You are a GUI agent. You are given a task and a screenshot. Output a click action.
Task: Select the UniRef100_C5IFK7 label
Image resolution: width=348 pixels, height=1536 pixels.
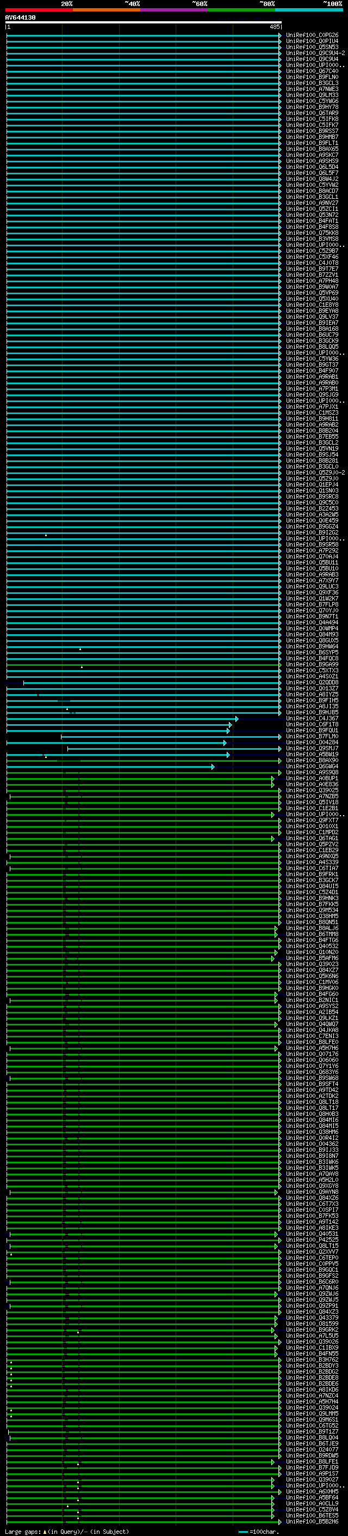click(x=312, y=125)
